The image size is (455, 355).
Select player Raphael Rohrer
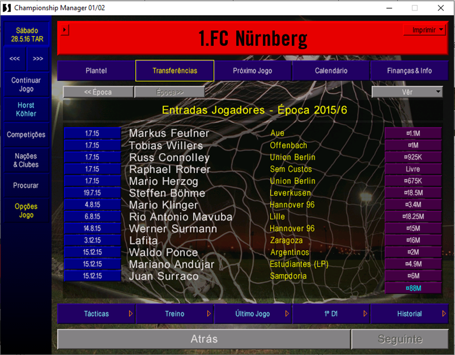170,169
